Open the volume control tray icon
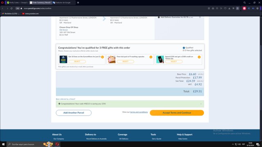Viewport: 262px width, 147px height. click(239, 144)
